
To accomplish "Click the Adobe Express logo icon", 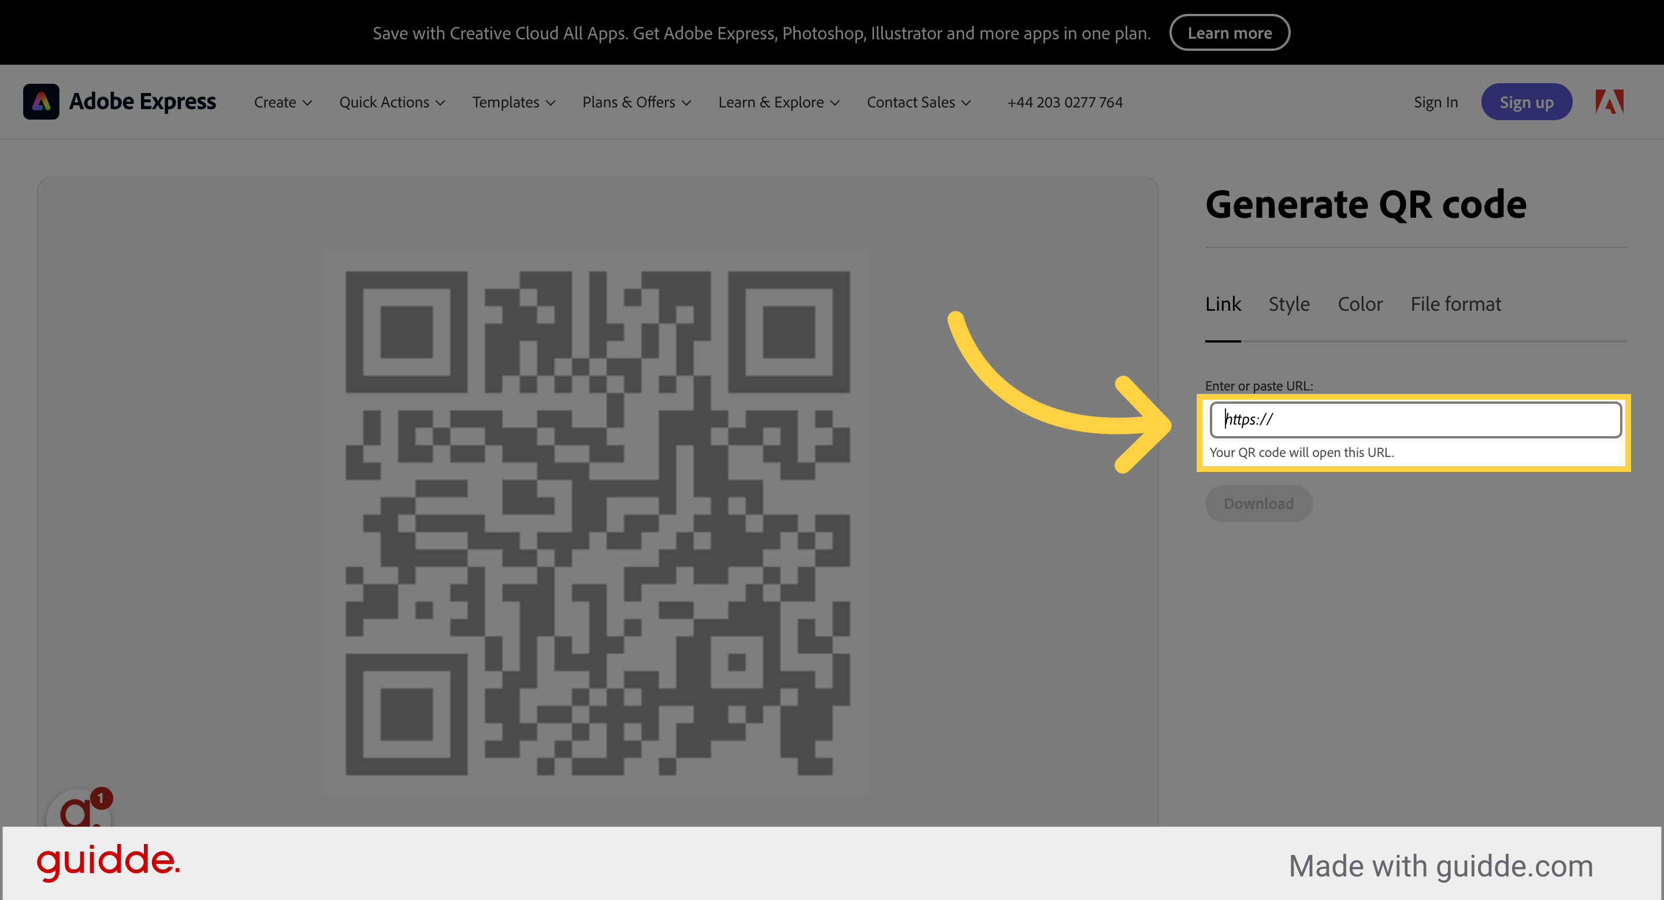I will [42, 101].
